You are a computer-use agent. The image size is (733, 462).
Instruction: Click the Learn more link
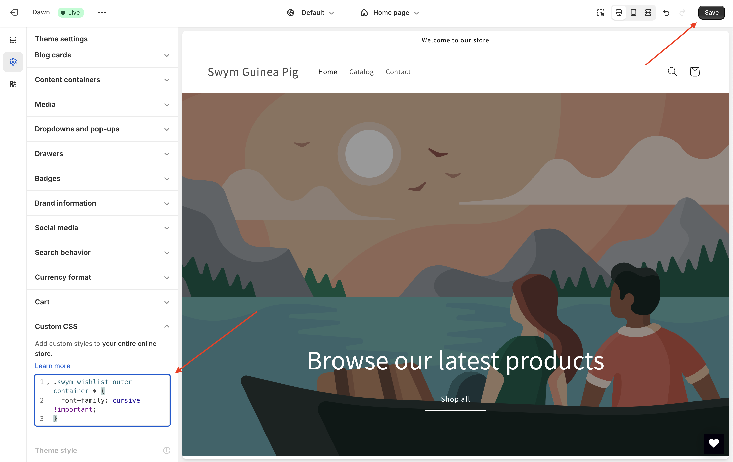pos(52,366)
